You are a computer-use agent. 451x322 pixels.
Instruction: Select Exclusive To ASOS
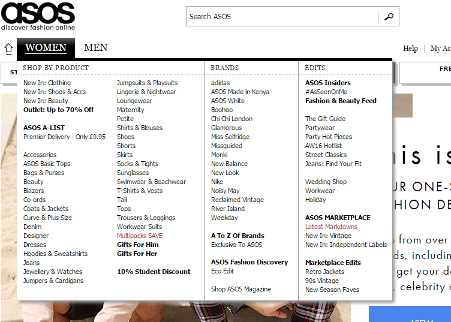[237, 245]
